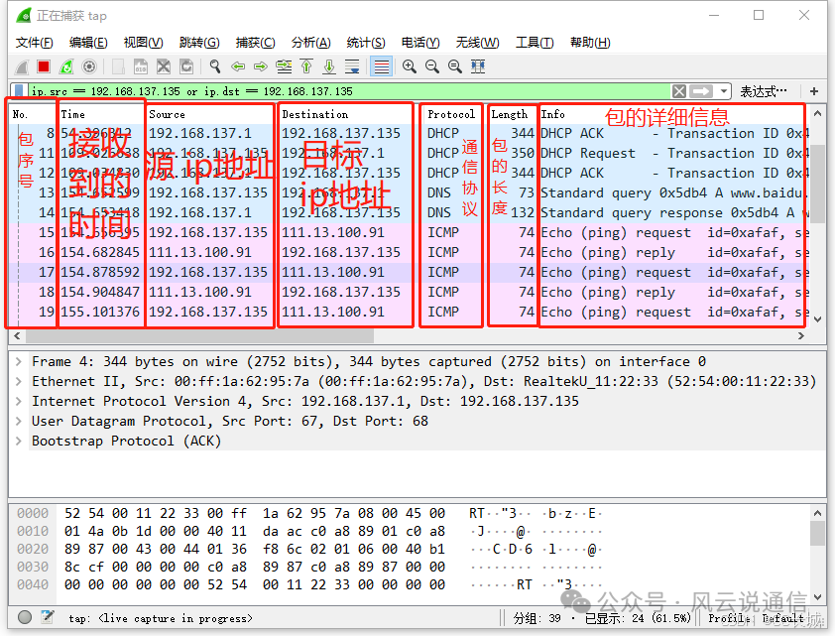Open the 统计(S) menu
835x636 pixels.
pyautogui.click(x=365, y=43)
